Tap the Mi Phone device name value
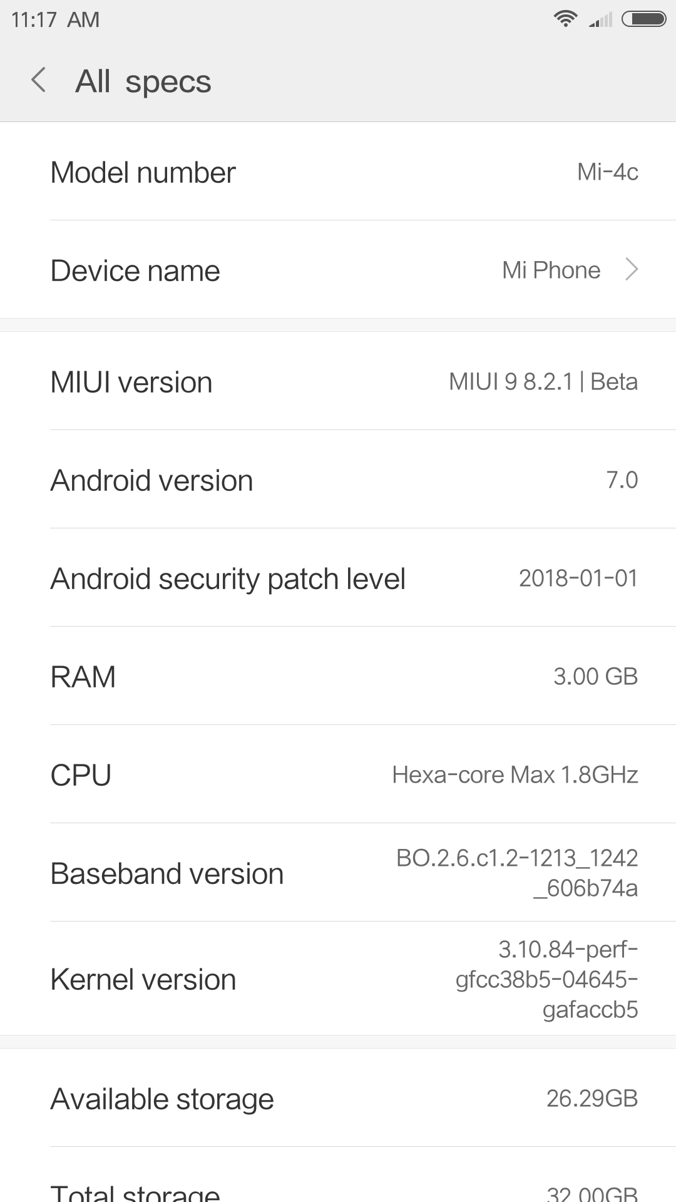 [x=551, y=270]
